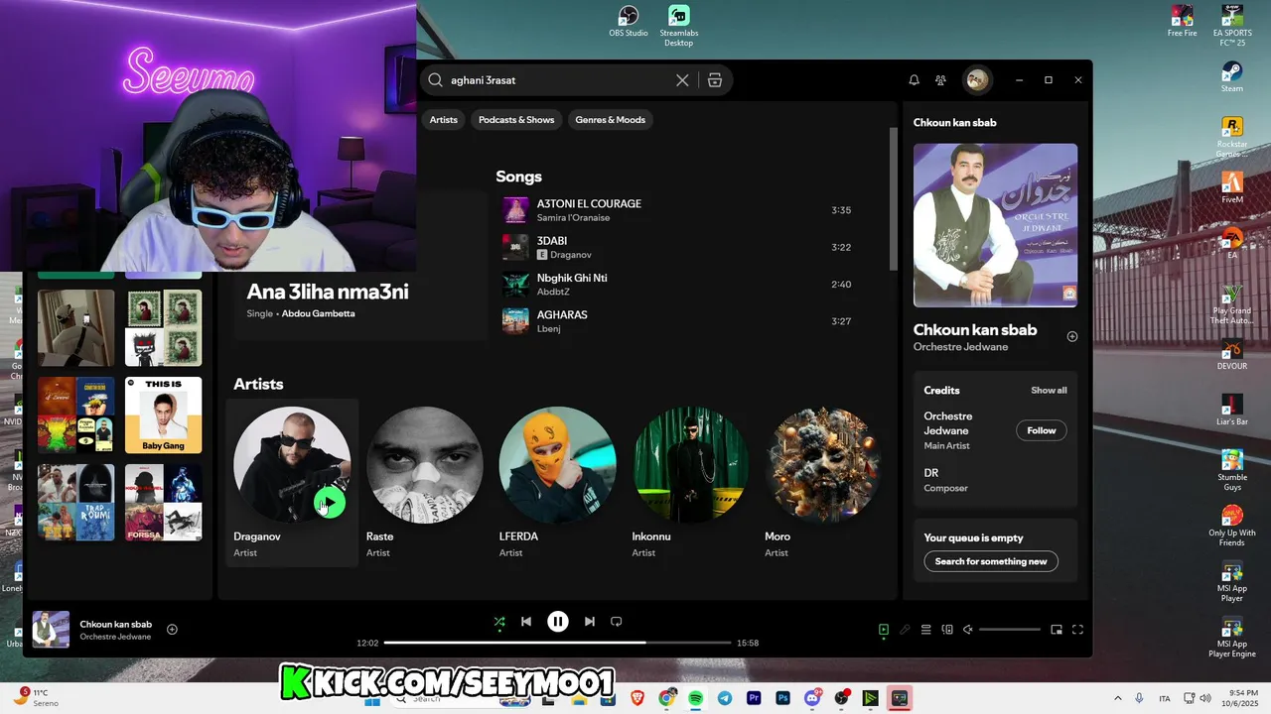Open the Queue icon

[x=925, y=630]
